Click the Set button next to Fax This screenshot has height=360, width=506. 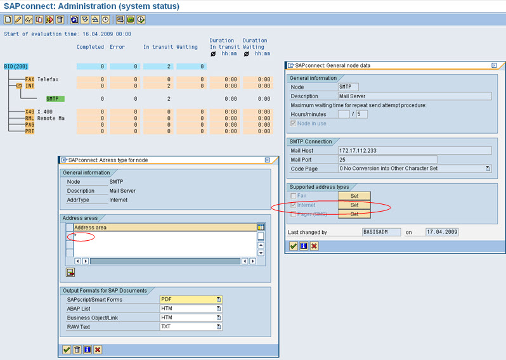354,196
